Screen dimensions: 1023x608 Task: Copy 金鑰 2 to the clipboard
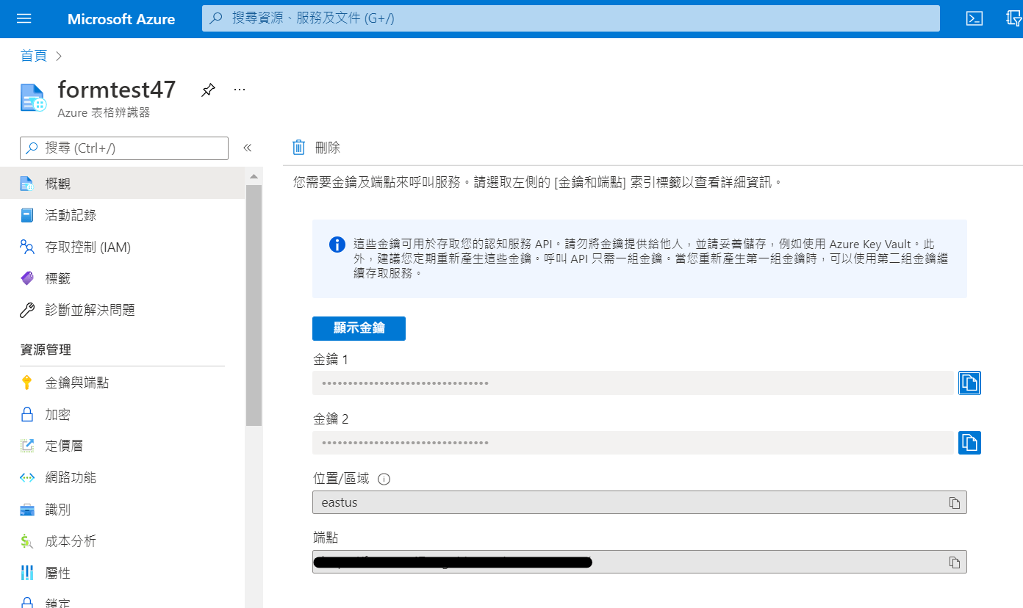[x=969, y=443]
